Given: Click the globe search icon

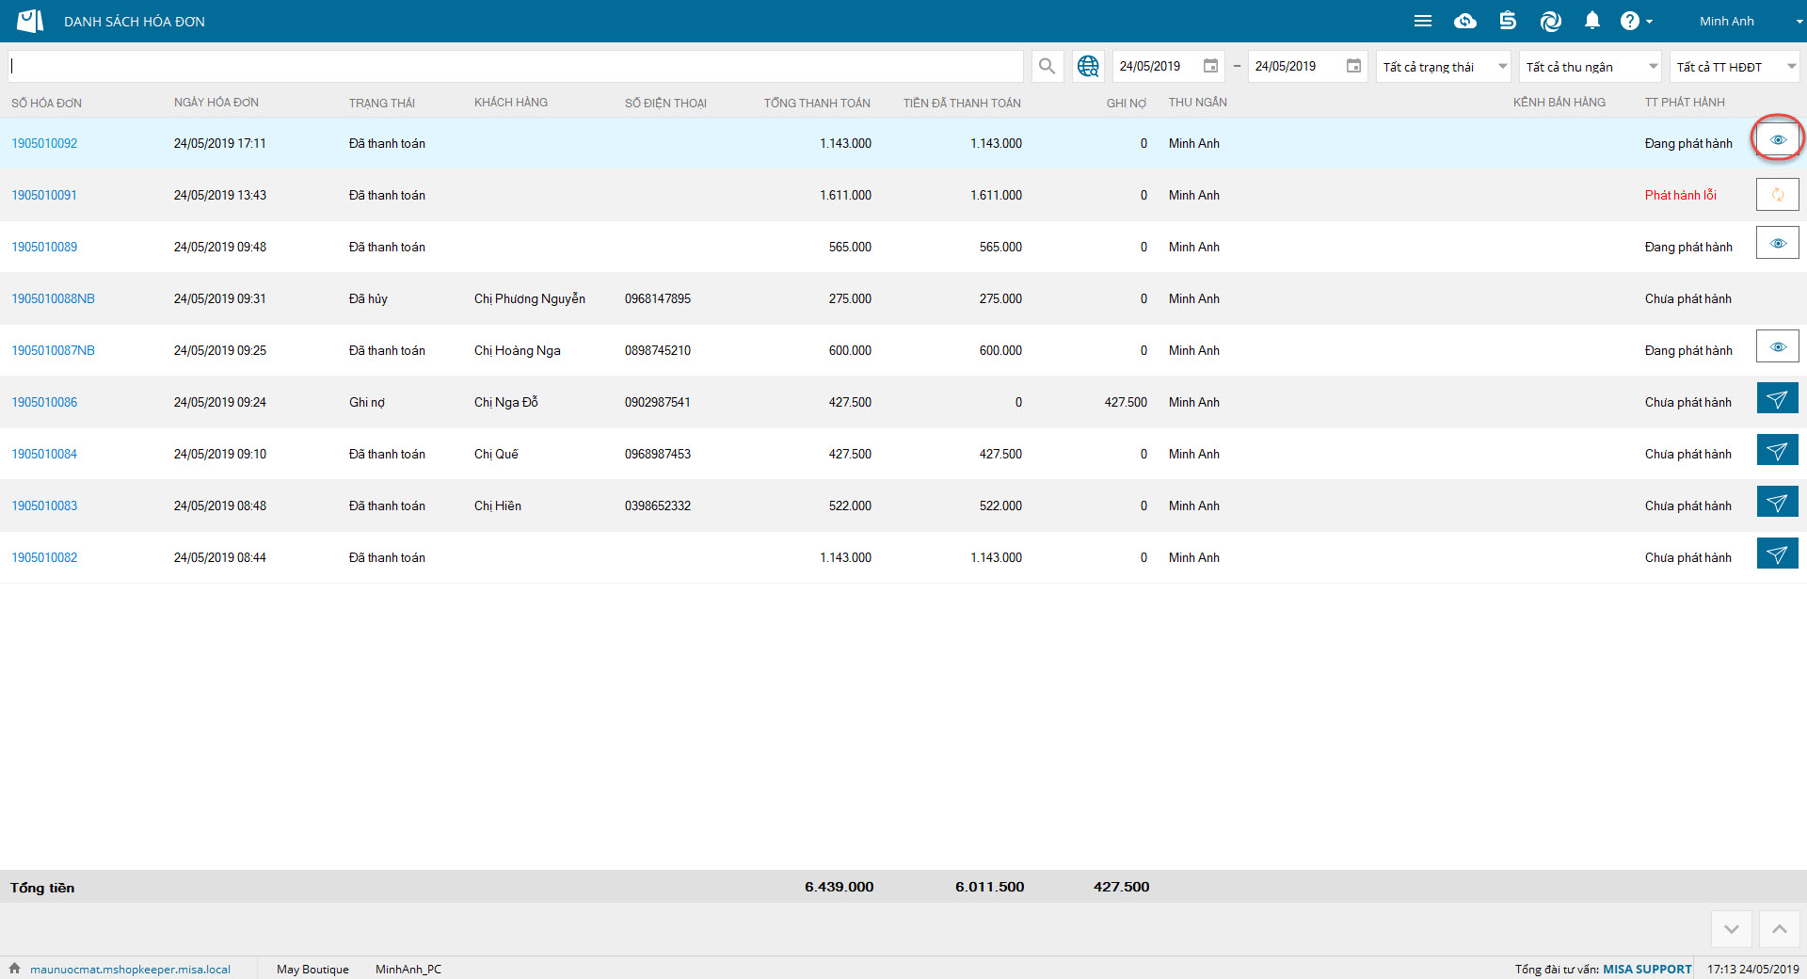Looking at the screenshot, I should pyautogui.click(x=1088, y=66).
